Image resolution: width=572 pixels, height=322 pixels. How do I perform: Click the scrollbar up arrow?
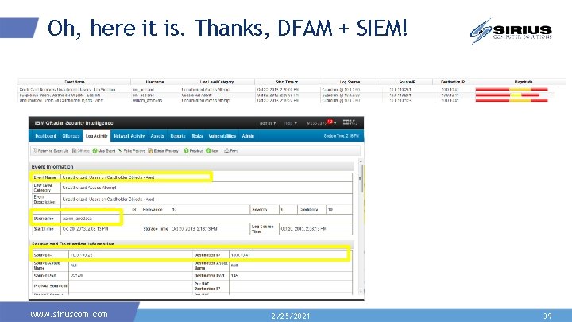pyautogui.click(x=361, y=161)
